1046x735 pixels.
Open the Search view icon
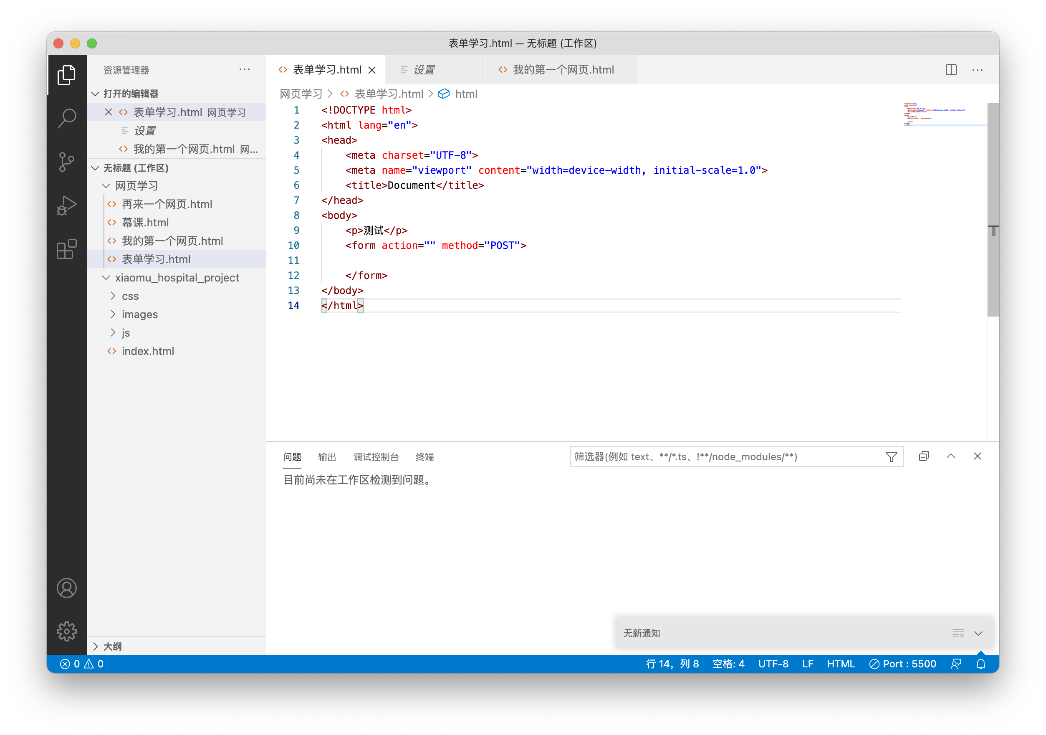tap(66, 118)
